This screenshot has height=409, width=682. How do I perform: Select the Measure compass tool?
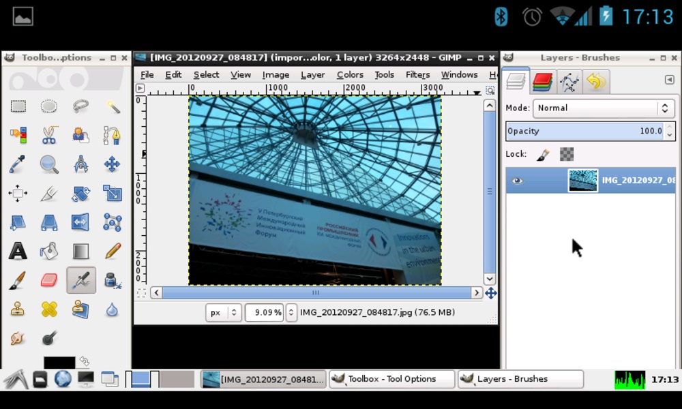click(80, 164)
